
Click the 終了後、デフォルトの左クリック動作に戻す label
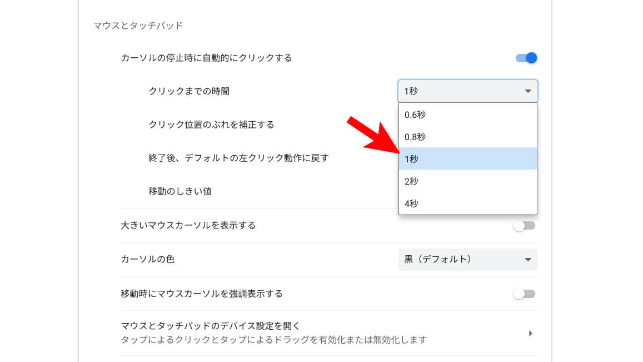click(x=238, y=158)
